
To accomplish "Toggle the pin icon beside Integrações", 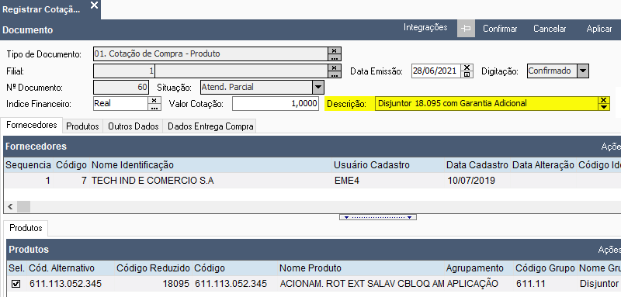I will pos(467,29).
